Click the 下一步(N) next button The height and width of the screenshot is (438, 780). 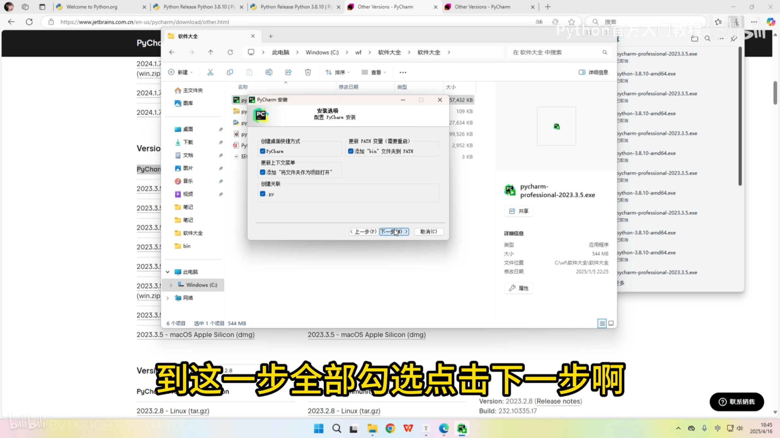pyautogui.click(x=393, y=231)
